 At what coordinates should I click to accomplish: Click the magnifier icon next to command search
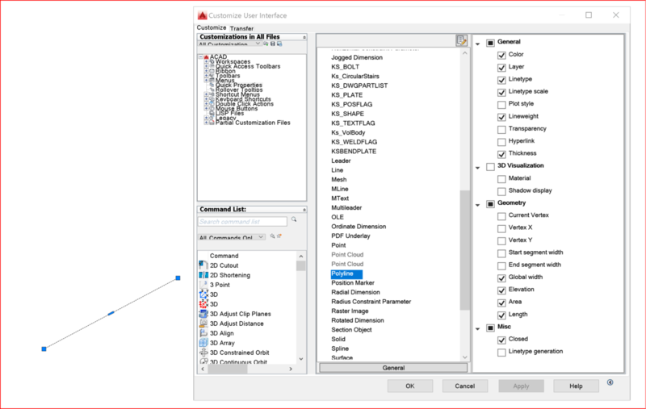(x=294, y=219)
